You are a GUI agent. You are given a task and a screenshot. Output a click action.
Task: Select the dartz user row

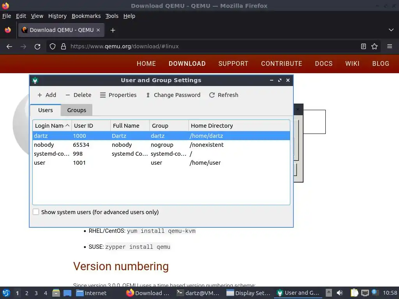click(161, 136)
